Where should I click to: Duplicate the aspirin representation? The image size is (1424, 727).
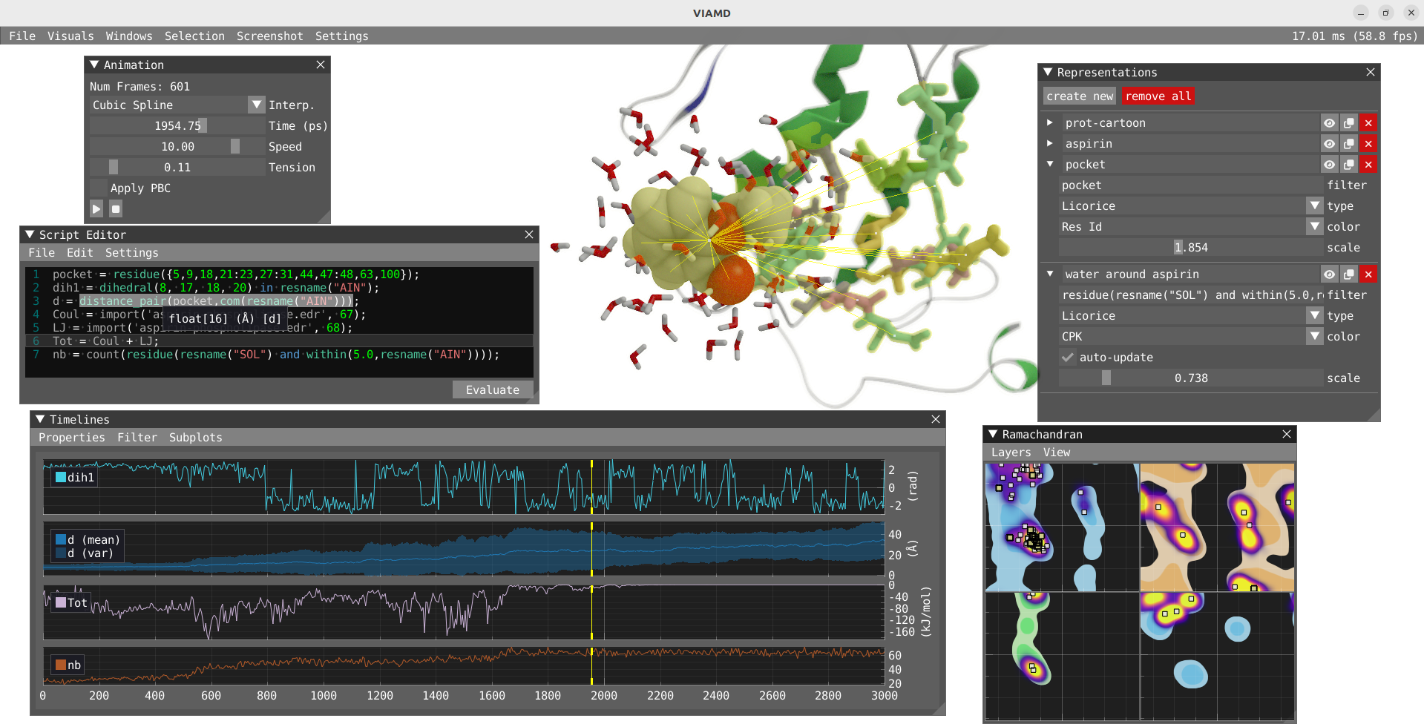click(x=1349, y=144)
